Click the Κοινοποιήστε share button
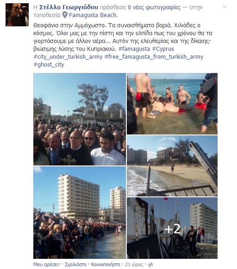Image resolution: width=237 pixels, height=269 pixels. [106, 264]
